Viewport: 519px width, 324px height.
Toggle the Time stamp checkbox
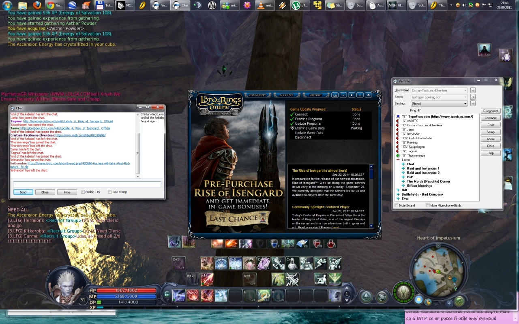110,192
